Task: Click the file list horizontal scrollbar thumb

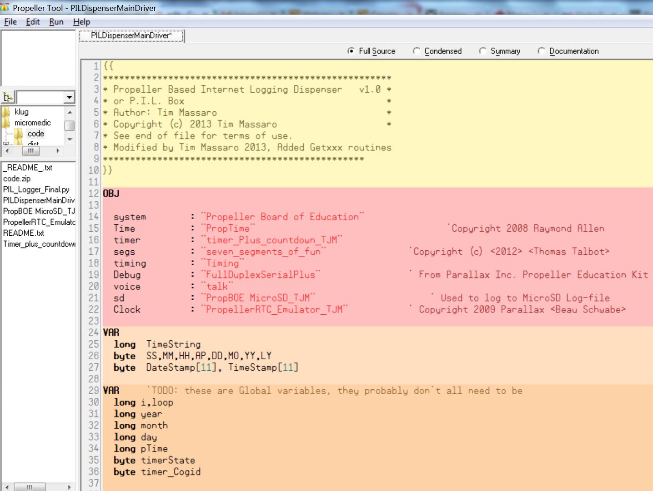Action: [x=30, y=487]
